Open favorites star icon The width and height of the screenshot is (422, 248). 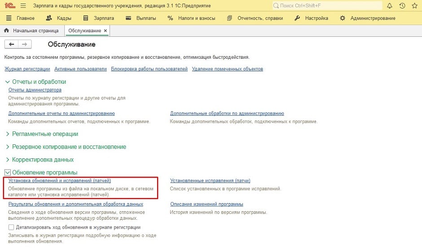(414, 5)
